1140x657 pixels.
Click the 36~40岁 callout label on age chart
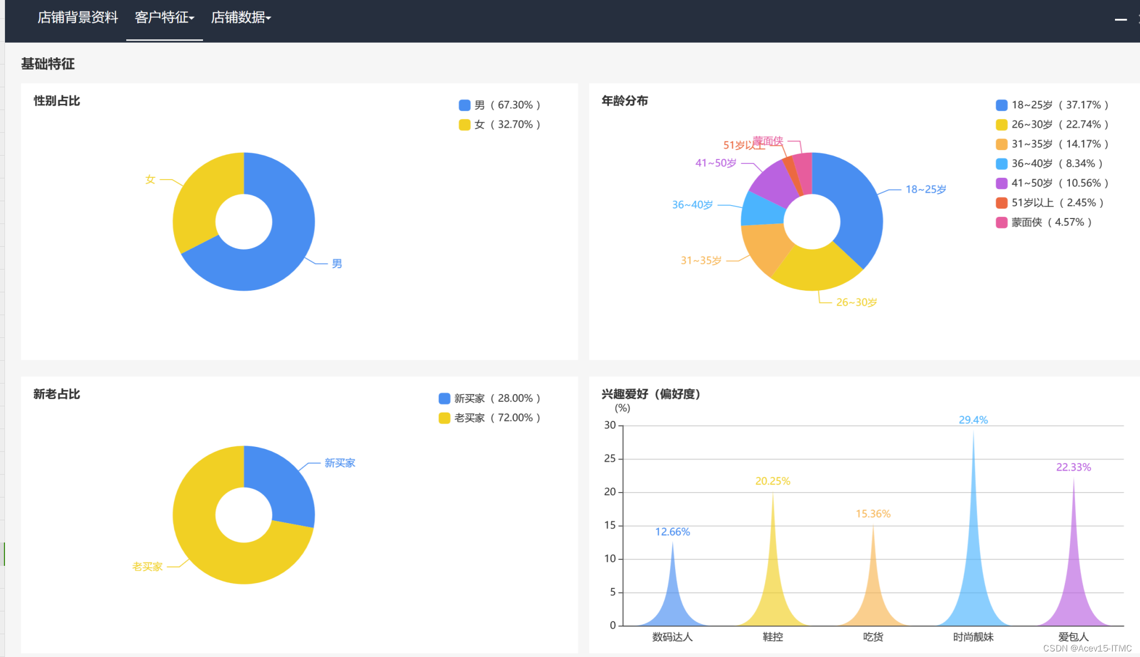click(x=692, y=205)
